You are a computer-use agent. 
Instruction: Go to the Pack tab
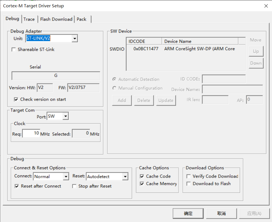tap(82, 19)
